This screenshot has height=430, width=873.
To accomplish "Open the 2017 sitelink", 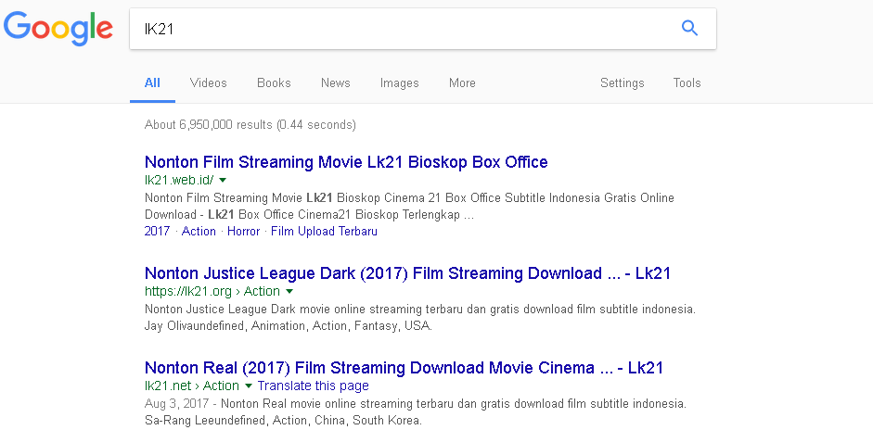I will [x=157, y=232].
